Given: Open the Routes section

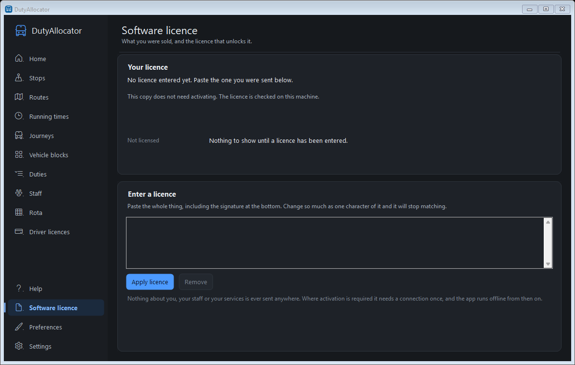Looking at the screenshot, I should pyautogui.click(x=56, y=97).
